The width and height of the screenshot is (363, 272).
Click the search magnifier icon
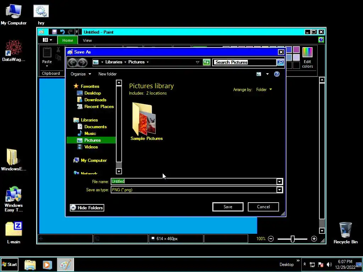click(280, 62)
